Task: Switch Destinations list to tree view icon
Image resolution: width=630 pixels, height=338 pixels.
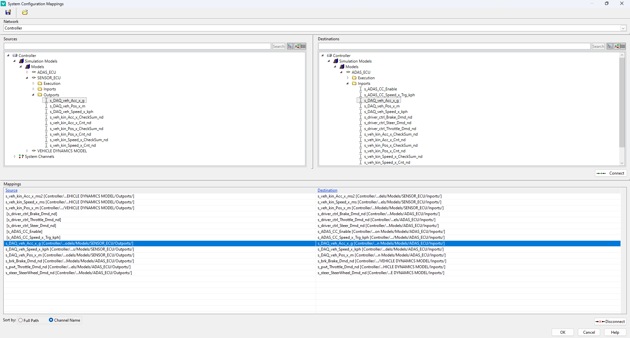Action: pyautogui.click(x=610, y=47)
